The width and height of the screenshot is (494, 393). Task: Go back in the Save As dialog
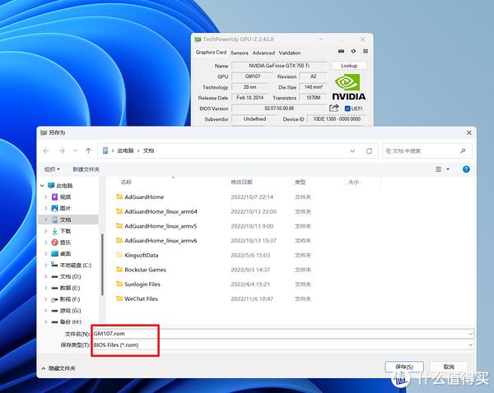coord(46,150)
